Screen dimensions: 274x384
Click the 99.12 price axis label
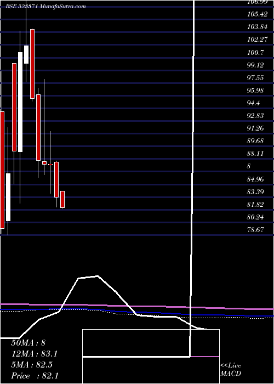pos(256,65)
